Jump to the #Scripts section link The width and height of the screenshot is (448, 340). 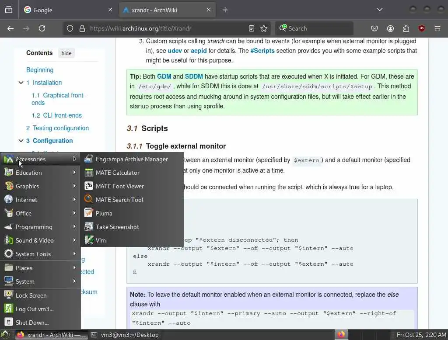point(262,51)
